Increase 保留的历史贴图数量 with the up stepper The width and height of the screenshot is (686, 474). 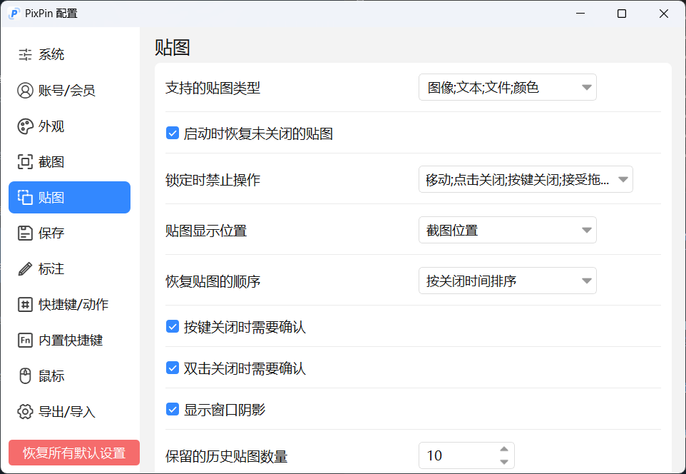coord(506,450)
